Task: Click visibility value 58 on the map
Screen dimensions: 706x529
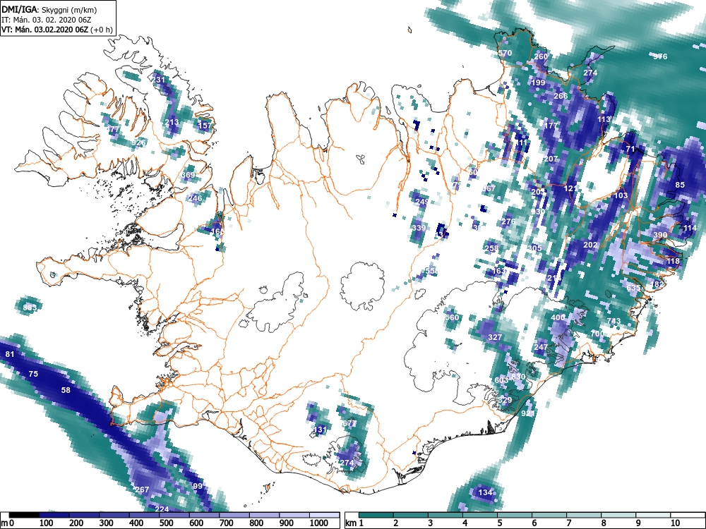Action: (x=66, y=391)
